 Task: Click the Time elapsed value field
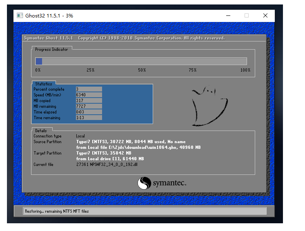point(89,112)
